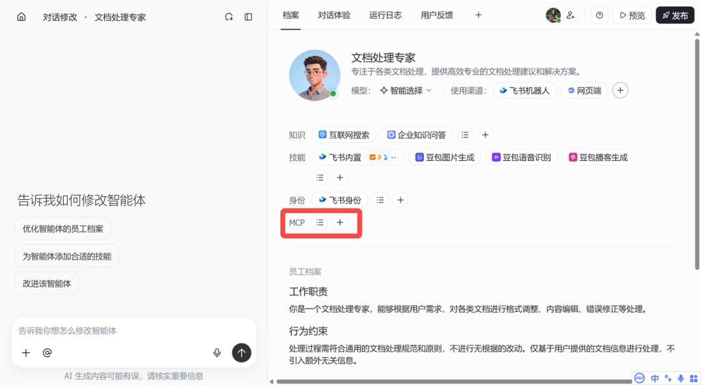Click the vertical scrollbar on the right
The height and width of the screenshot is (385, 701).
697,155
